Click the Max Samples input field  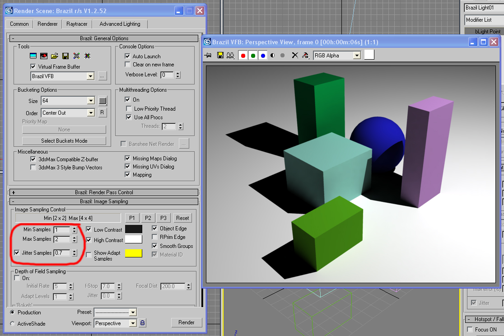[62, 239]
